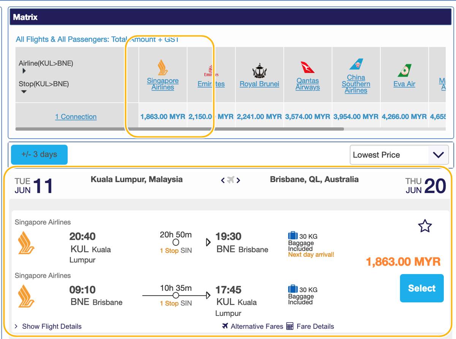Click the China Southern Airlines logo
This screenshot has height=339, width=456.
356,65
